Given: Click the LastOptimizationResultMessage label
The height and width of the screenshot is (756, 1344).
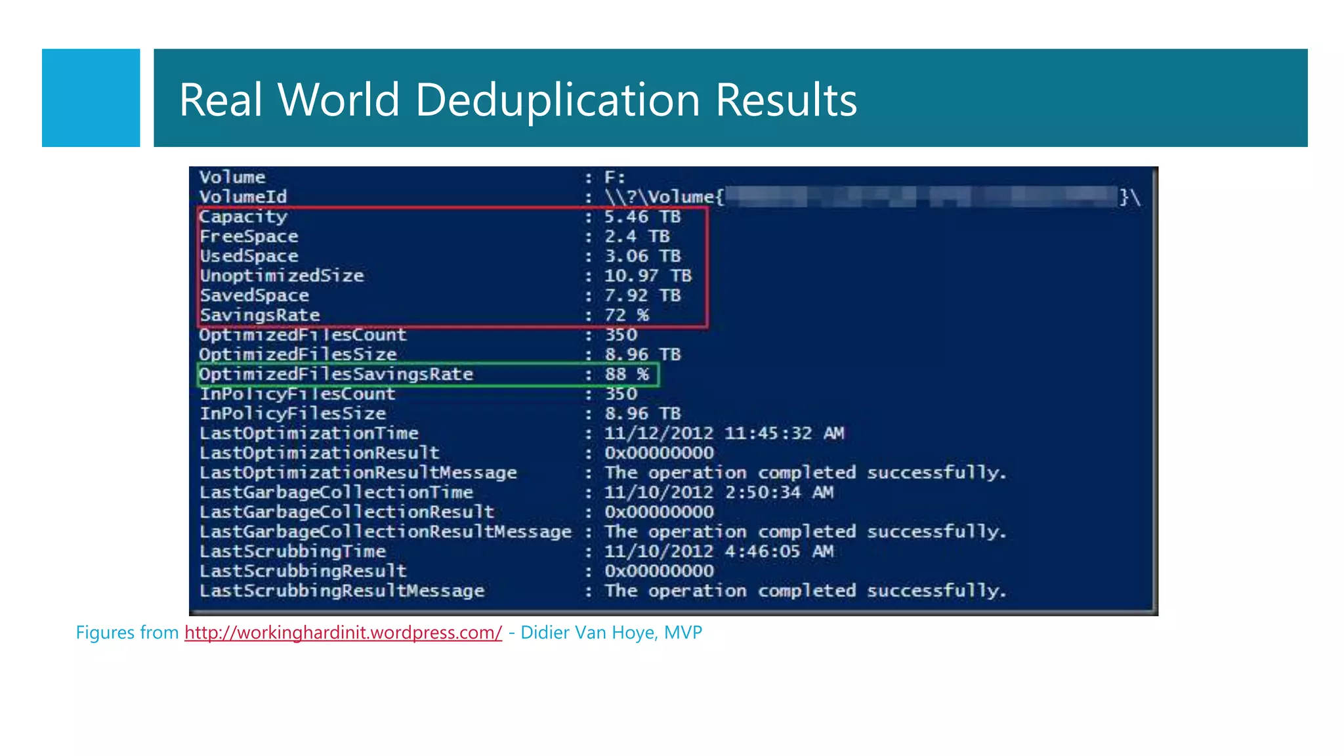Looking at the screenshot, I should point(358,472).
